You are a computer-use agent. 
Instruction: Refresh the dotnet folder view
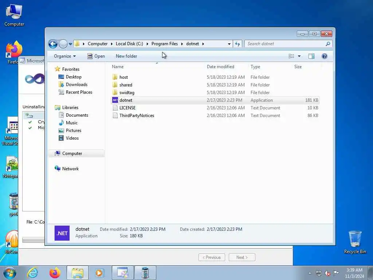[237, 44]
